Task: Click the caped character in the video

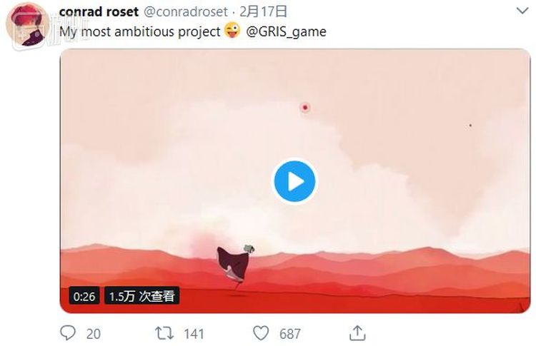Action: point(235,266)
